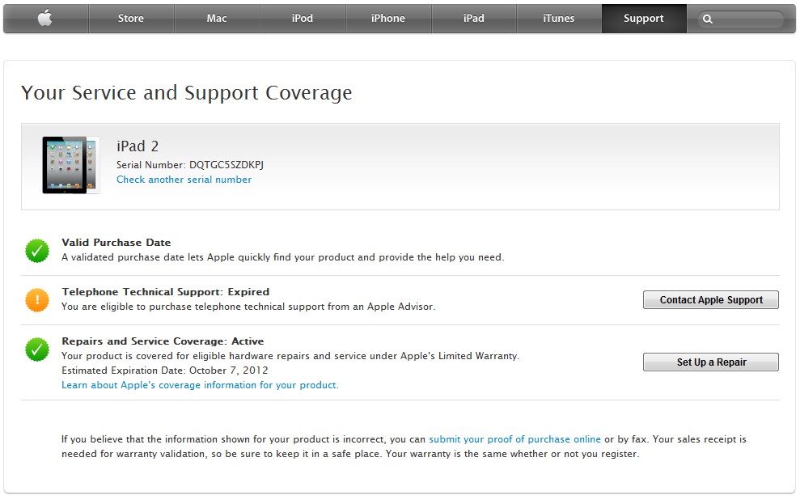Open the Mac tab
The height and width of the screenshot is (504, 800).
[x=217, y=19]
